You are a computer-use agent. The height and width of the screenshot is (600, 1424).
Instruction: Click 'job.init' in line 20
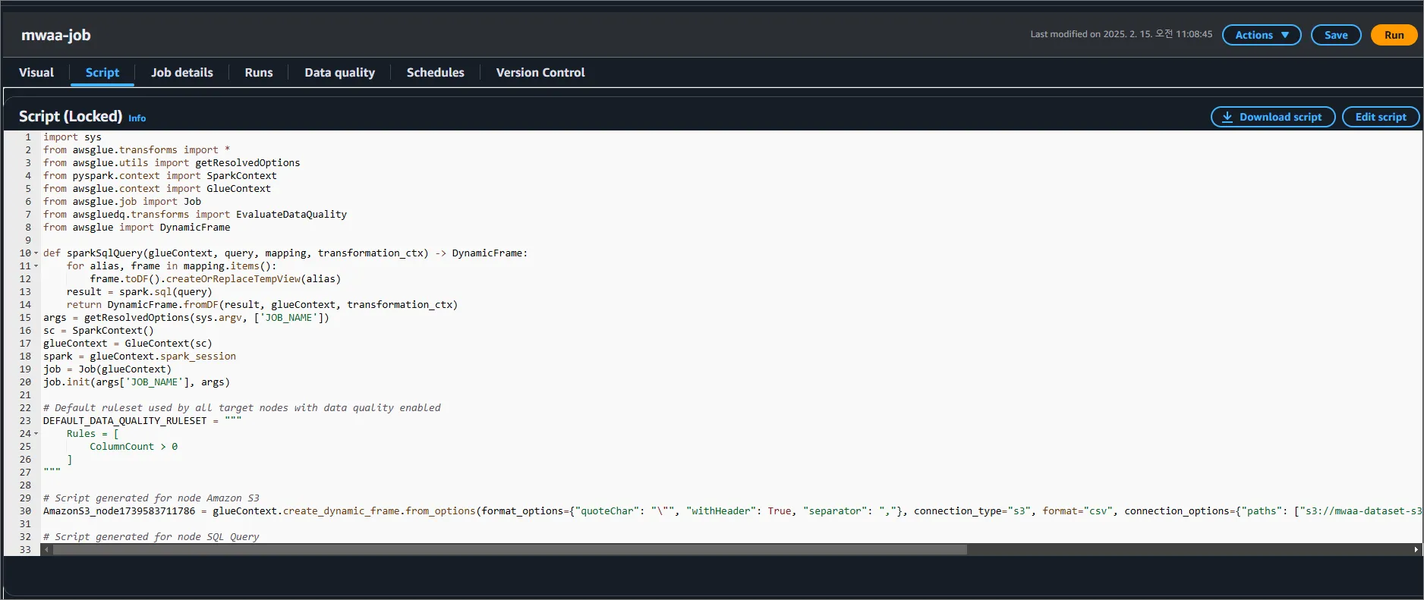[x=67, y=382]
